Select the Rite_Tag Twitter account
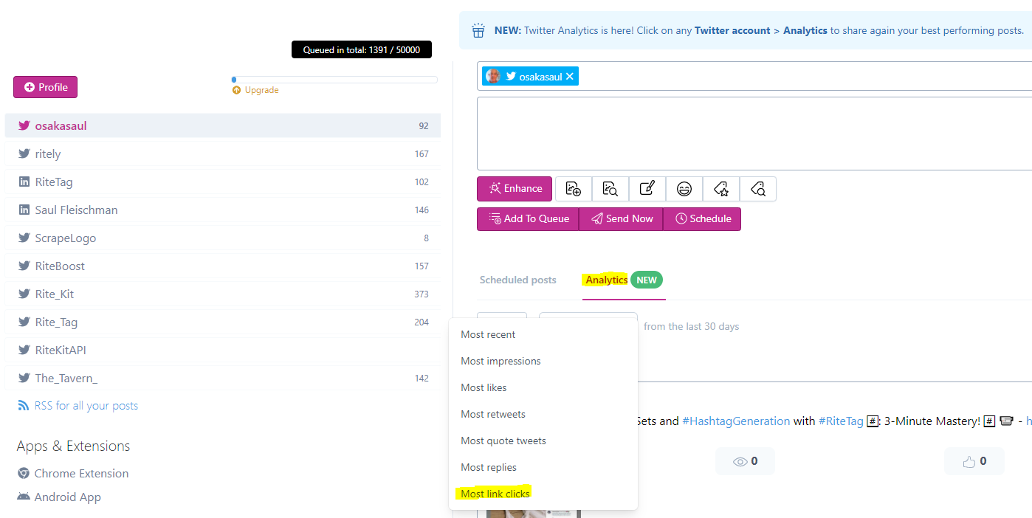Screen dimensions: 1032x518 point(223,322)
